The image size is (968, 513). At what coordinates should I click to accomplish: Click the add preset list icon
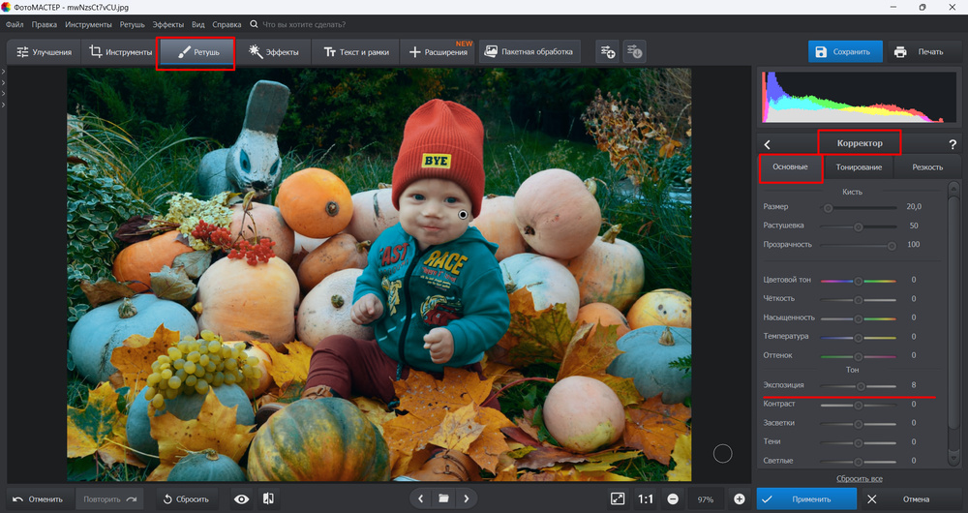click(607, 52)
